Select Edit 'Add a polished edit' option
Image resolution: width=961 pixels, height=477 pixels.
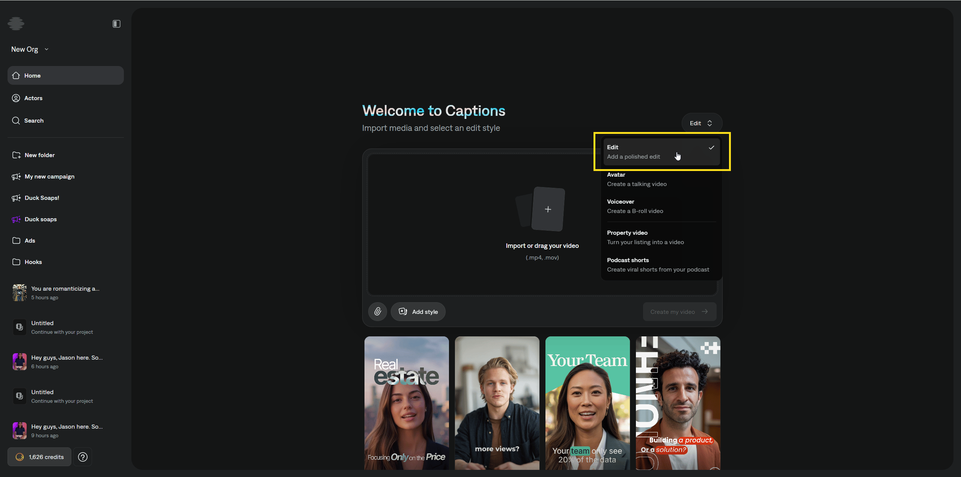tap(661, 152)
